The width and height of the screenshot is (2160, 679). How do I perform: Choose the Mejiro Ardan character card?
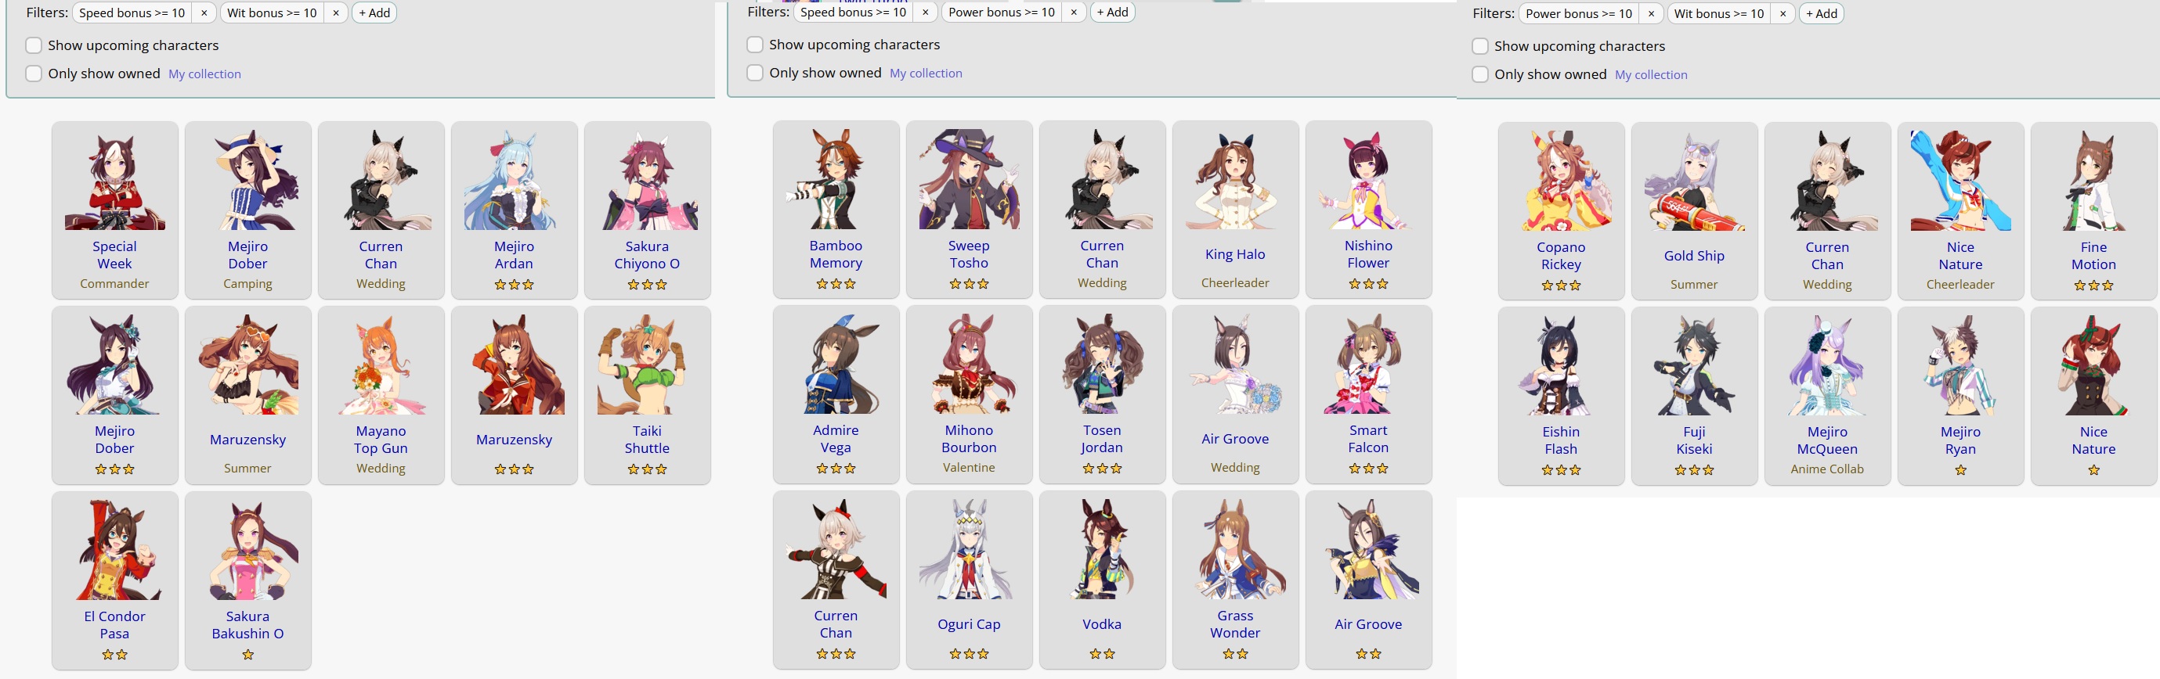pos(514,210)
